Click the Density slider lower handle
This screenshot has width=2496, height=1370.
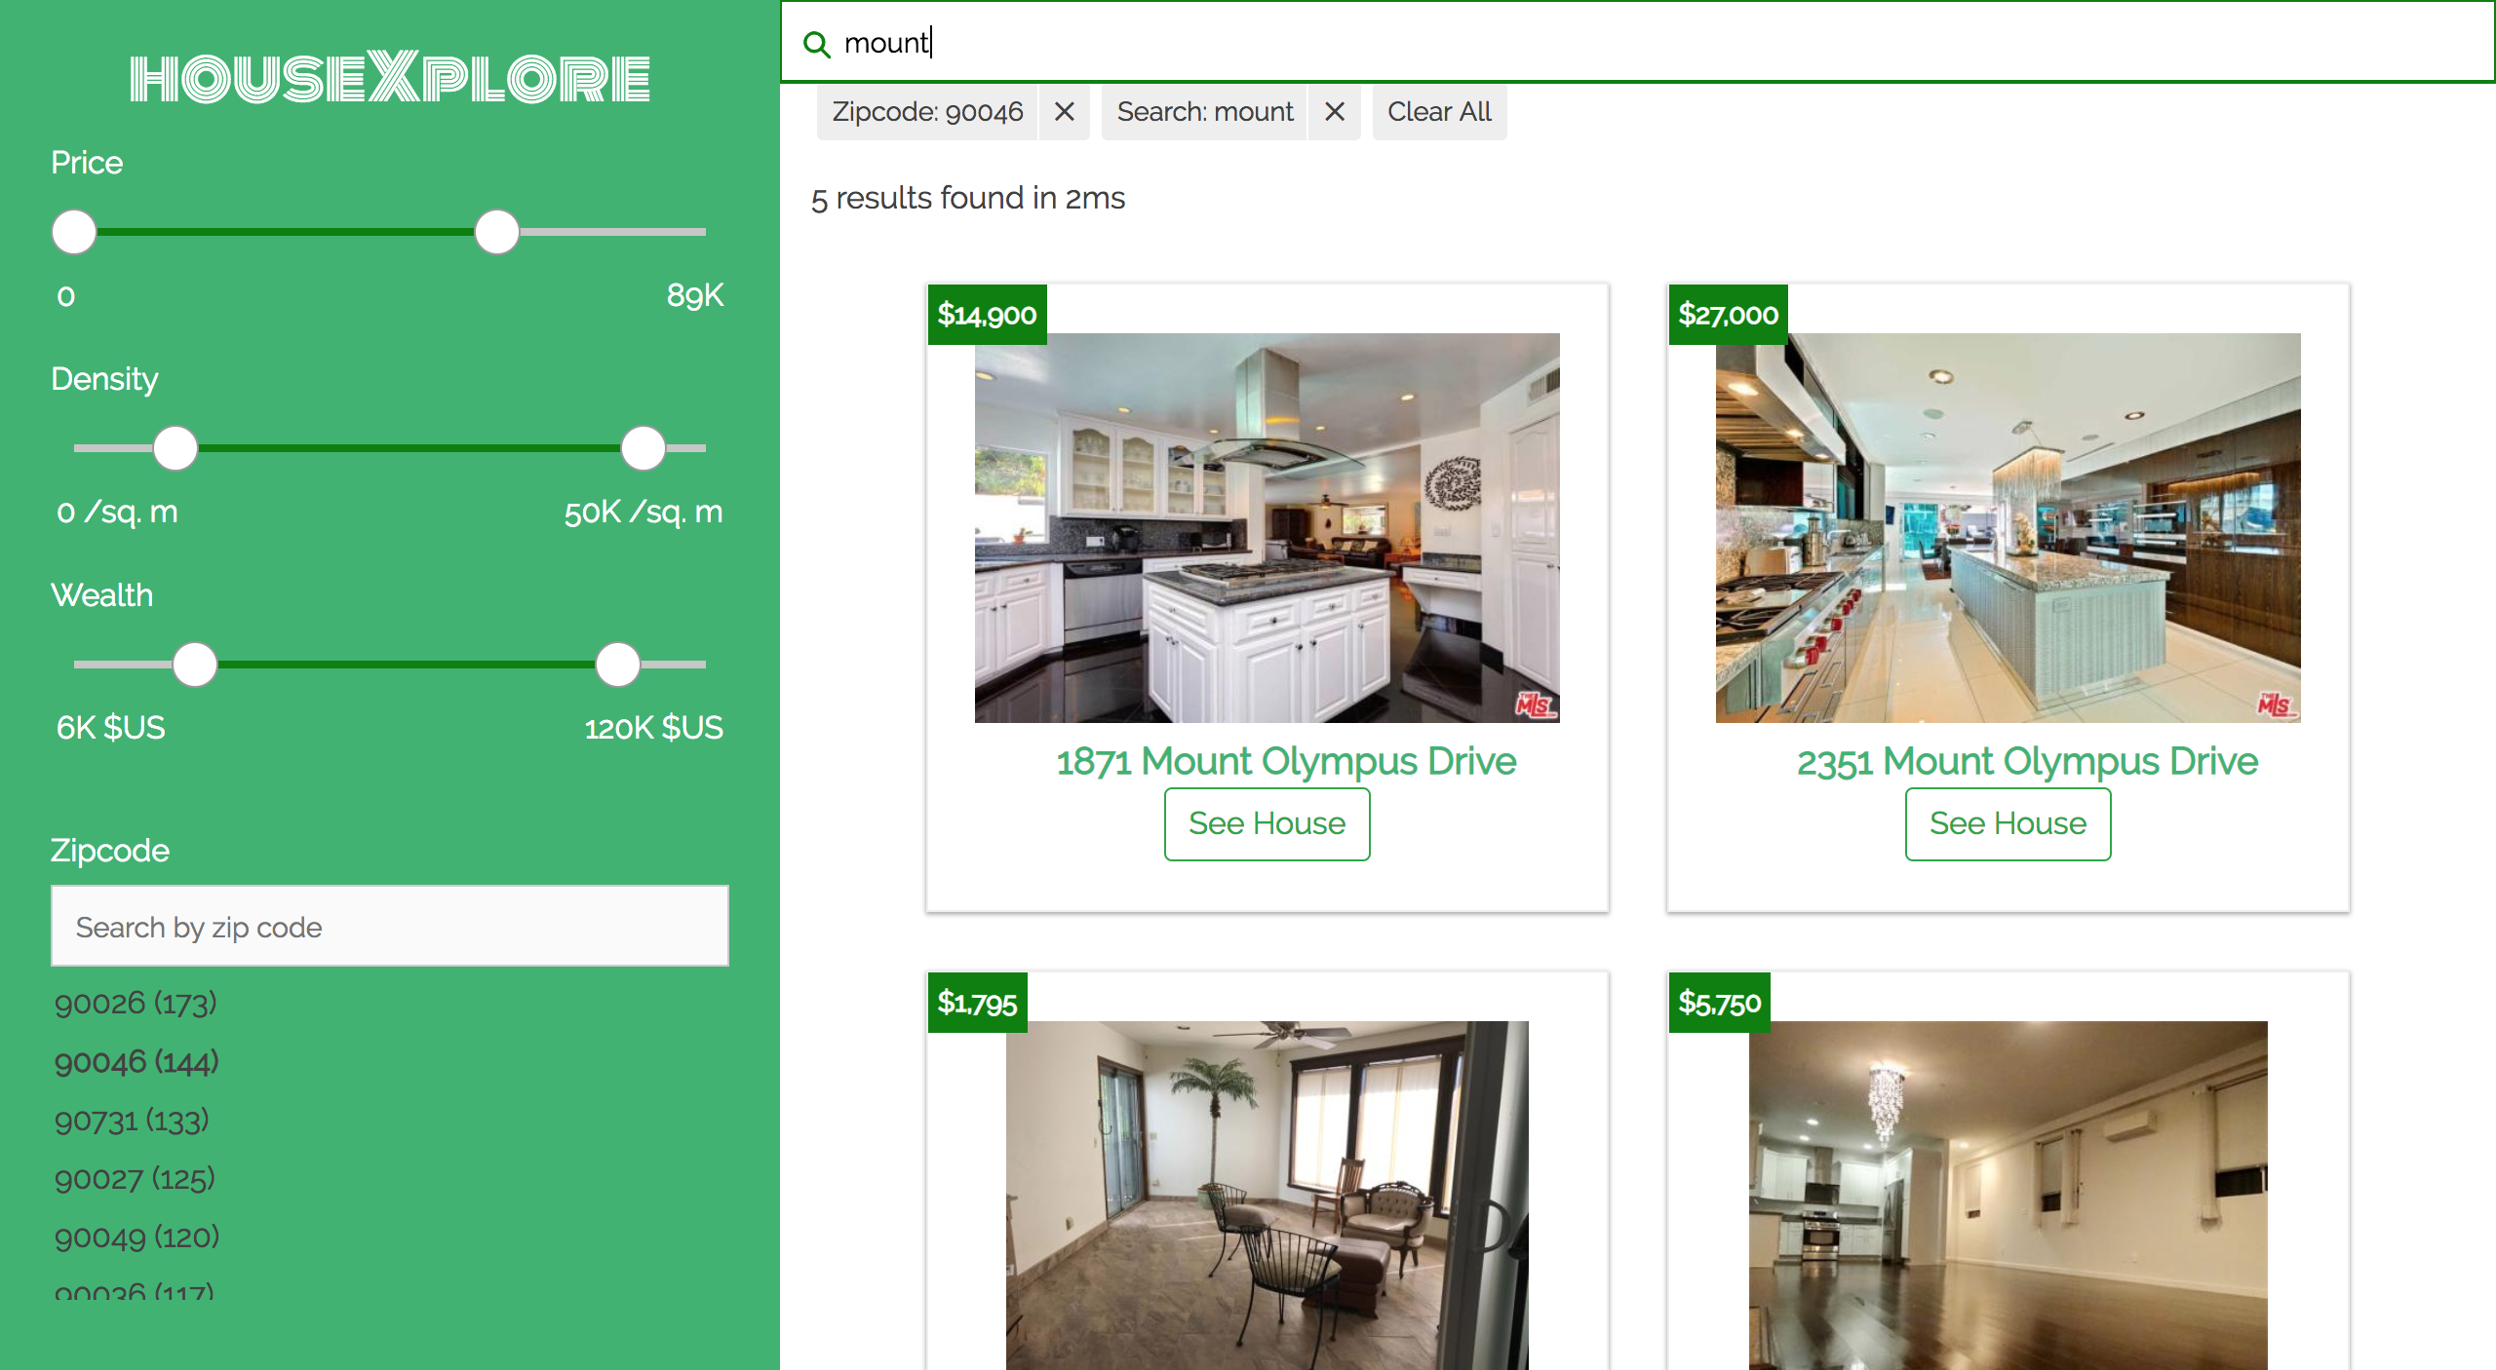tap(175, 448)
